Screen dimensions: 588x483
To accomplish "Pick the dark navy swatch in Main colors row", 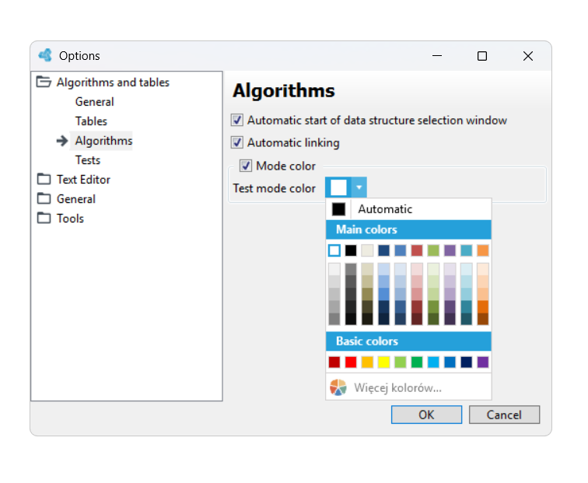I will (383, 250).
